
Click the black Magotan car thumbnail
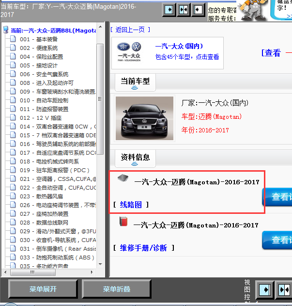[x=144, y=118]
